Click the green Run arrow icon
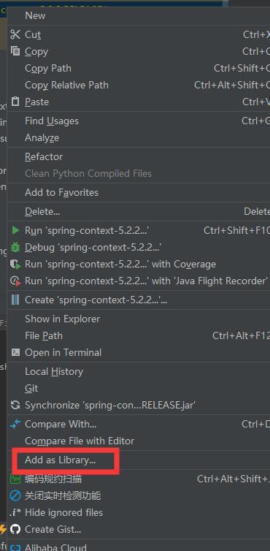 pos(15,230)
